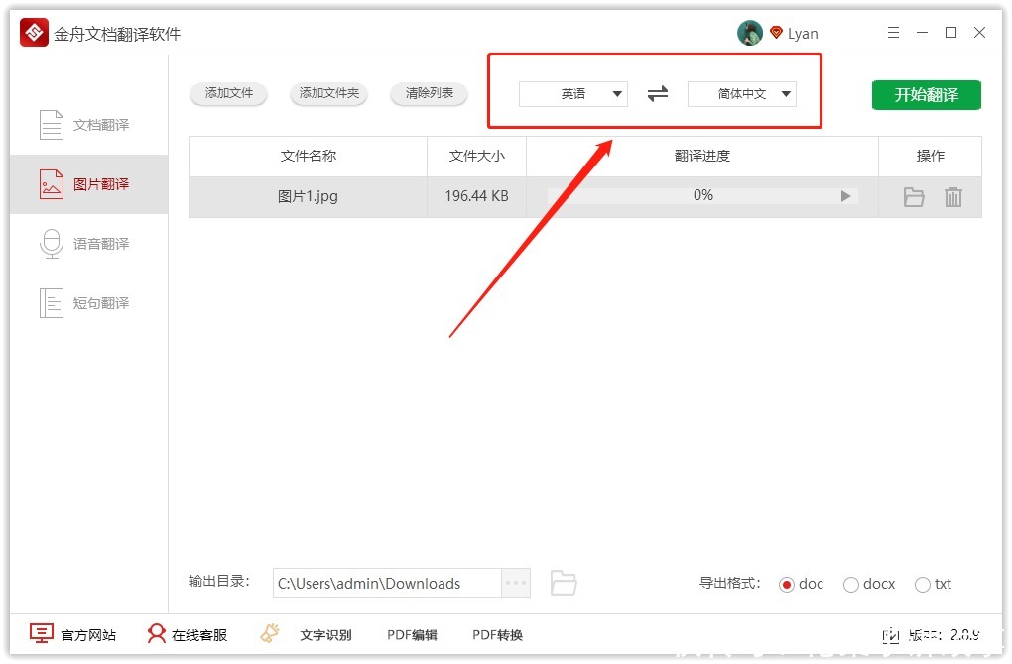Choose docx as export format
Viewport: 1012px width, 664px height.
pos(849,584)
